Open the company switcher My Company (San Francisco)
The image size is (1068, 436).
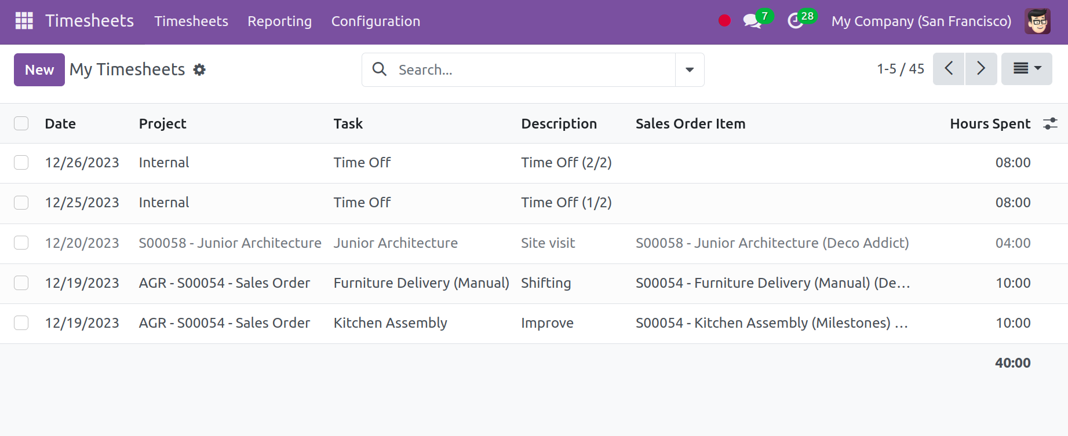[921, 21]
